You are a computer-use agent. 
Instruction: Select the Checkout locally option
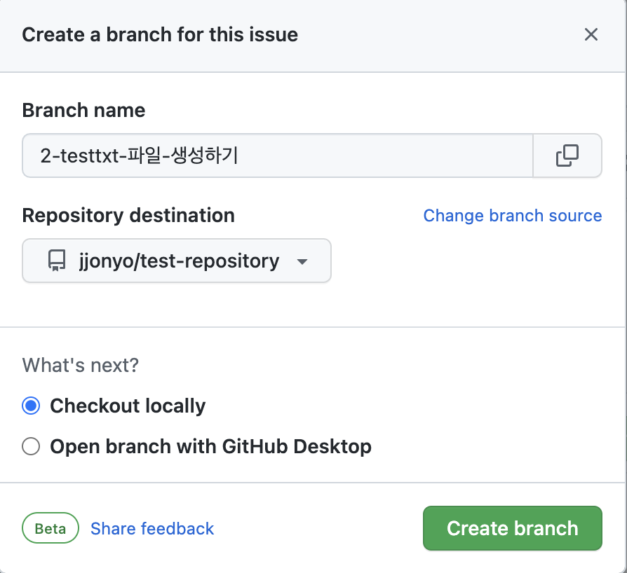[x=31, y=406]
